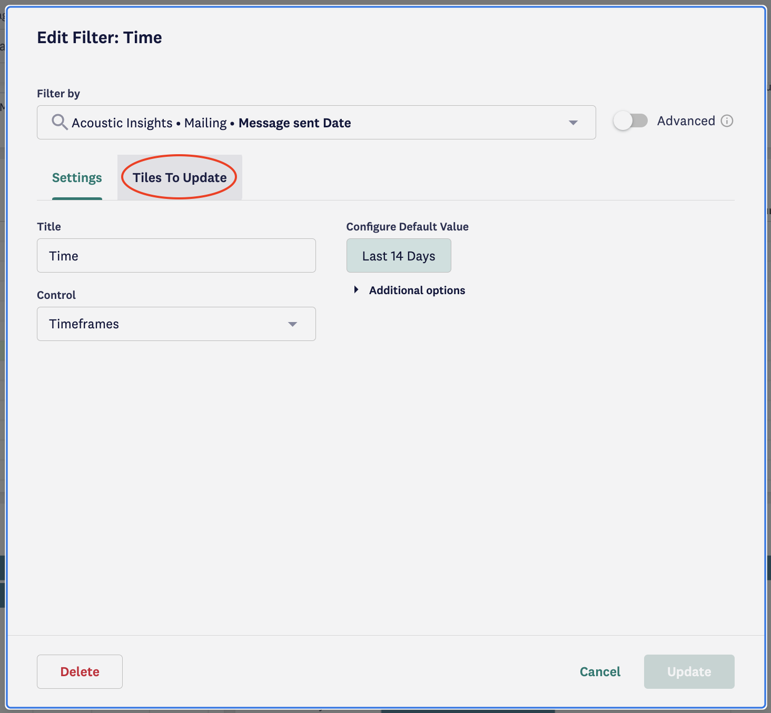Expand the Additional options disclosure triangle
Screen dimensions: 771x713
pyautogui.click(x=357, y=290)
